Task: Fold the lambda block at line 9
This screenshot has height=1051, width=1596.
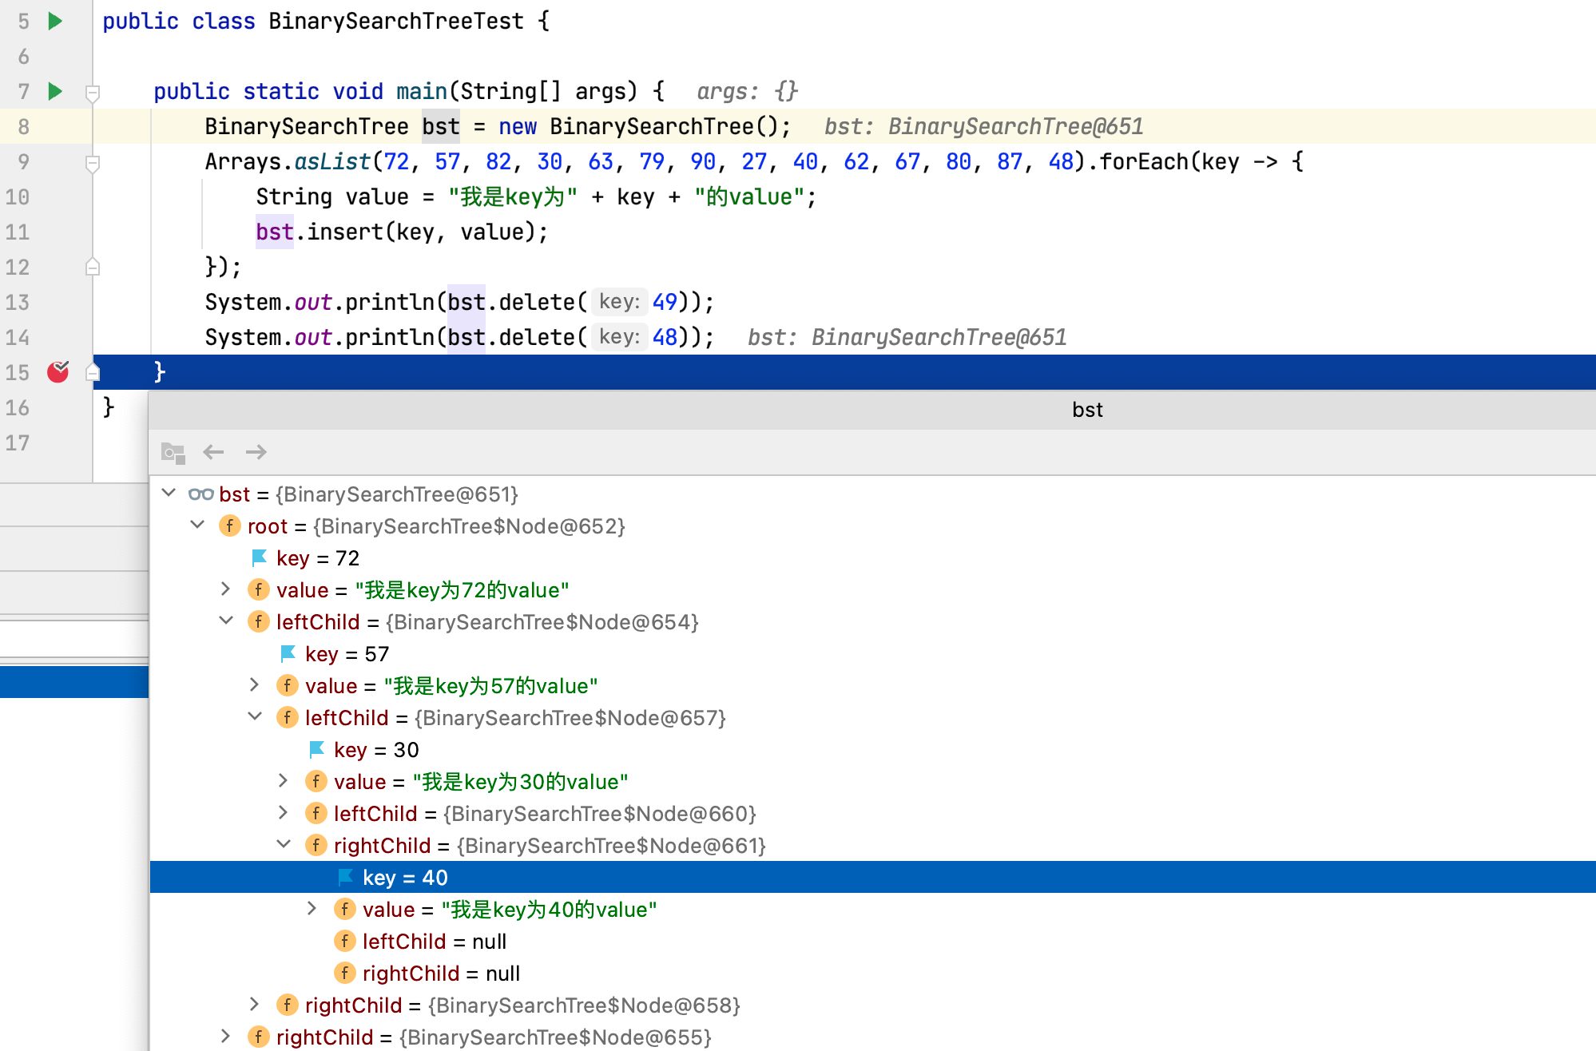Action: (x=93, y=163)
